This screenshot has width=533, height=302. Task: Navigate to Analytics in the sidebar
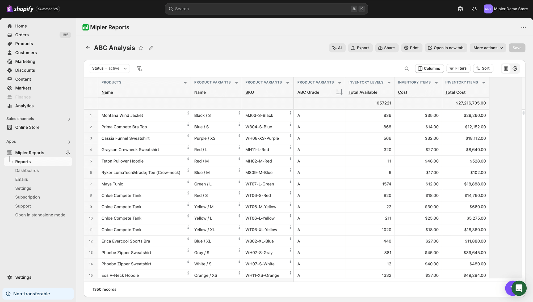24,106
